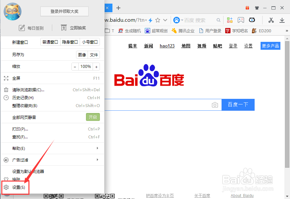This screenshot has width=290, height=199.
Task: Open a 小号窗口 window
Action: pos(90,42)
